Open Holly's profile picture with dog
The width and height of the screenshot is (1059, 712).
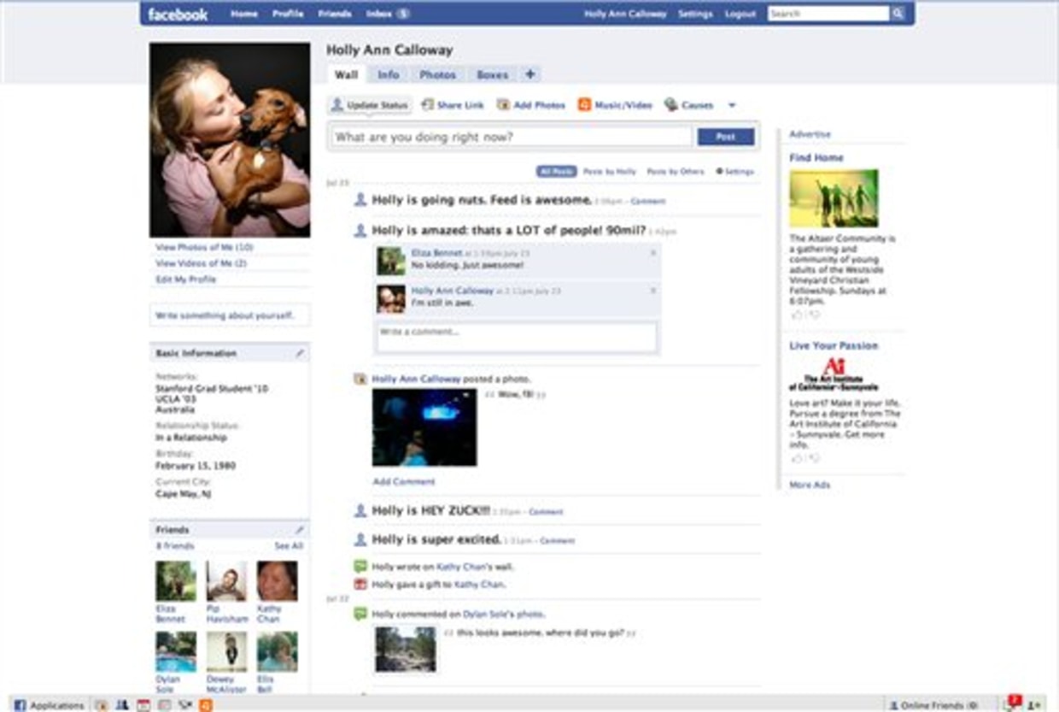point(230,139)
